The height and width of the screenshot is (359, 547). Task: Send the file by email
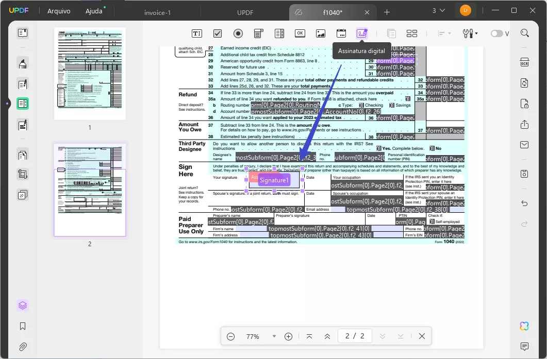tap(524, 145)
